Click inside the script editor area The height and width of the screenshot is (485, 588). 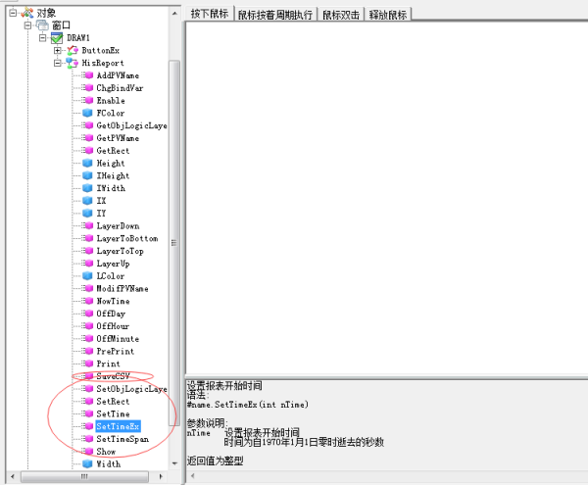(x=387, y=198)
